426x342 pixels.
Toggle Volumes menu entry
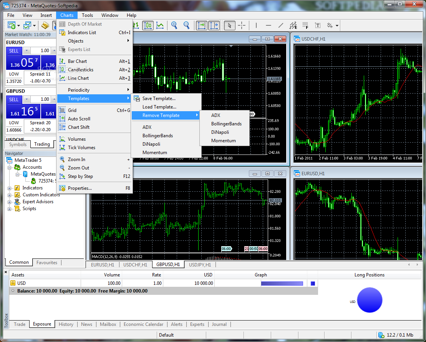point(95,139)
